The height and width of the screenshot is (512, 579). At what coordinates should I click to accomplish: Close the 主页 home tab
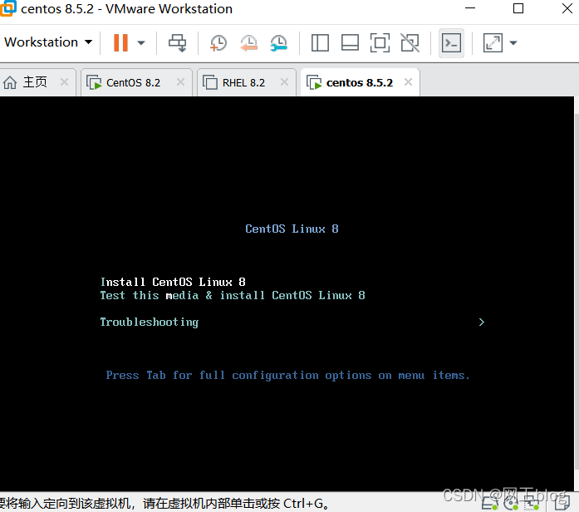[x=64, y=82]
